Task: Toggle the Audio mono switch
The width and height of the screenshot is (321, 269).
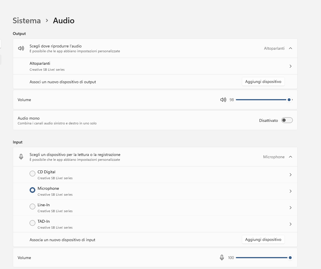Action: [x=287, y=120]
